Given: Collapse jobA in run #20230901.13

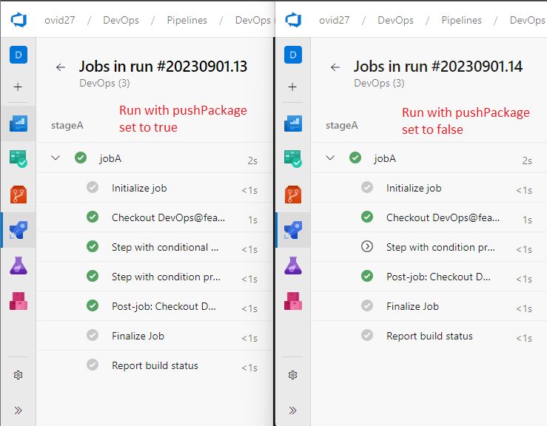Looking at the screenshot, I should click(56, 158).
